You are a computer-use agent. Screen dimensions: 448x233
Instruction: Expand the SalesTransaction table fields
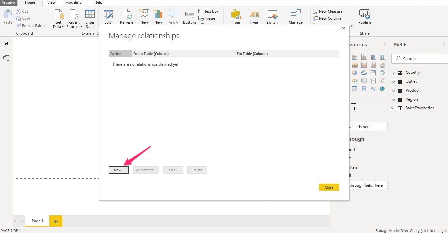point(393,108)
